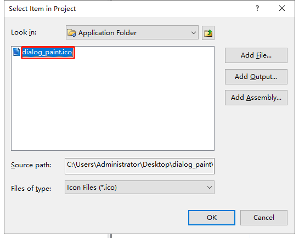Click the Add File... button
This screenshot has width=299, height=238.
pyautogui.click(x=256, y=55)
